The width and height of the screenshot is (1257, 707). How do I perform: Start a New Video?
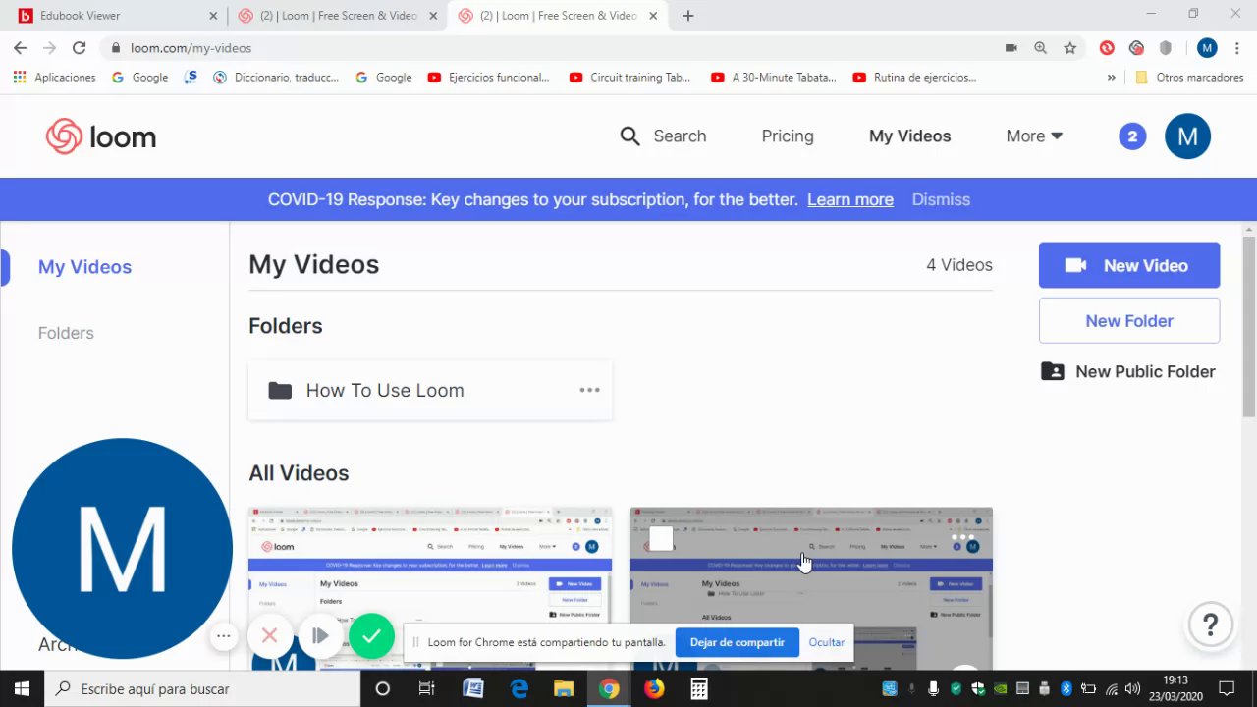coord(1129,265)
